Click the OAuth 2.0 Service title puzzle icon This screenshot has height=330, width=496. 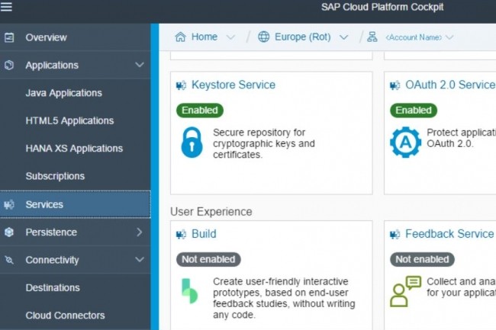click(395, 85)
